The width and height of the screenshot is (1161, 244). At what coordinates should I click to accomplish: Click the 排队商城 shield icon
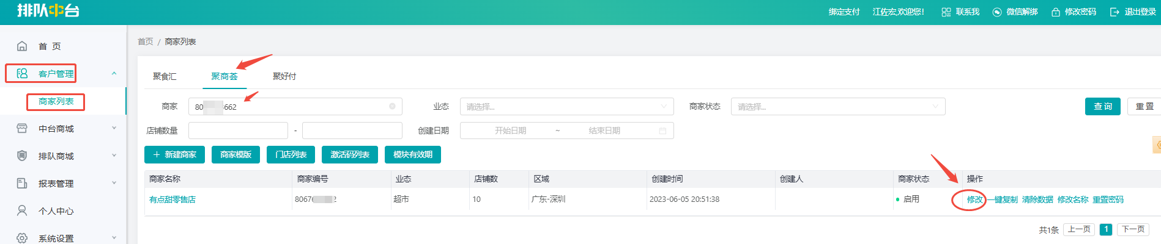point(22,156)
